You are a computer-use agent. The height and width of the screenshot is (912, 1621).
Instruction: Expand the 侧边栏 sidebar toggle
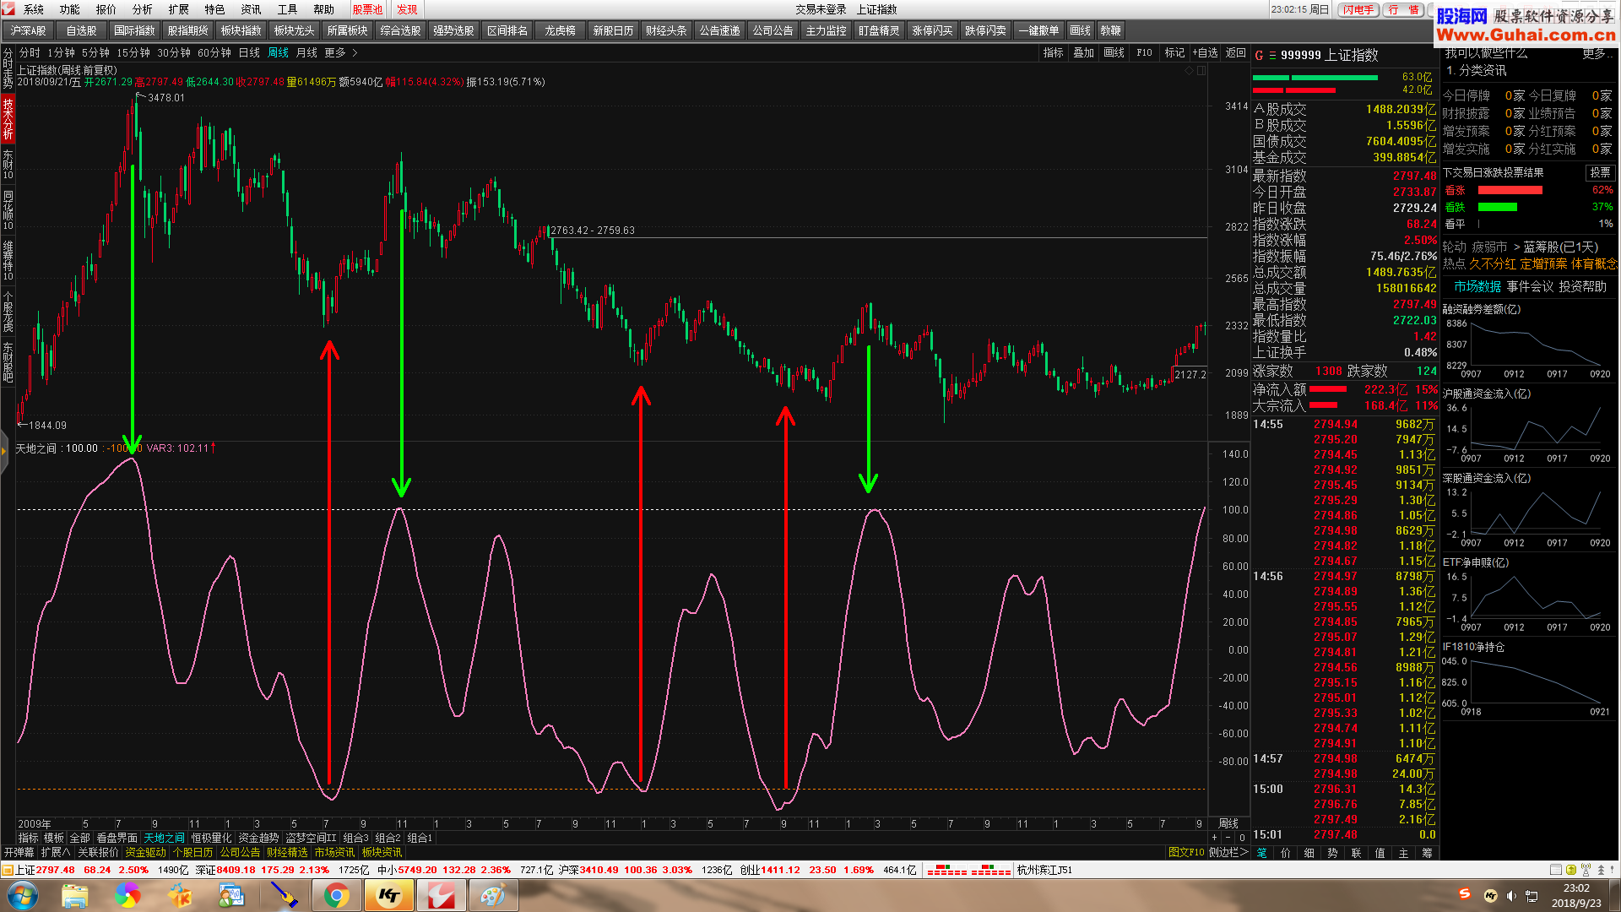click(1228, 852)
